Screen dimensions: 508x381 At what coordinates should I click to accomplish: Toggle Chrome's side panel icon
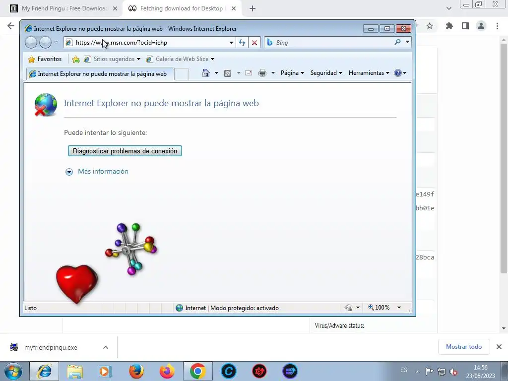(x=465, y=26)
